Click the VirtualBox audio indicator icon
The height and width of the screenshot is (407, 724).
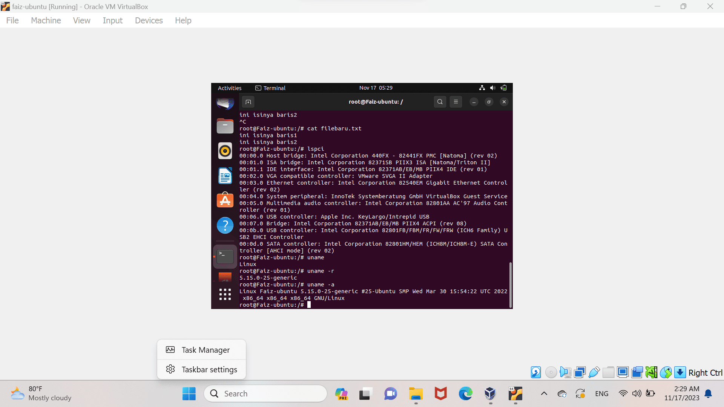pyautogui.click(x=565, y=372)
